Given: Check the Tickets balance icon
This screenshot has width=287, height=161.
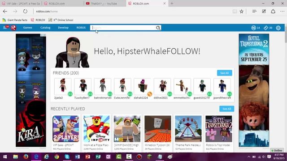Looking at the screenshot, I should [x=266, y=28].
